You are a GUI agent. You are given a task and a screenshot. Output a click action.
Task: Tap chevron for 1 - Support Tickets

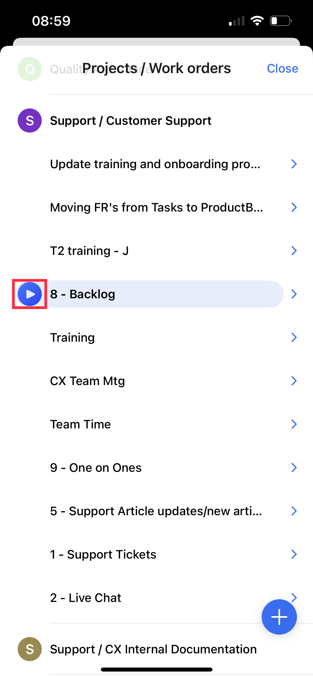pos(294,554)
